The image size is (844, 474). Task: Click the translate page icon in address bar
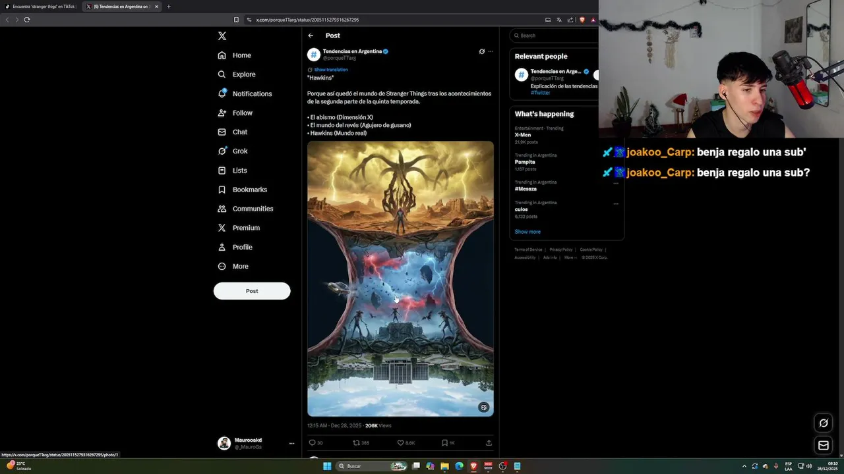pos(558,20)
